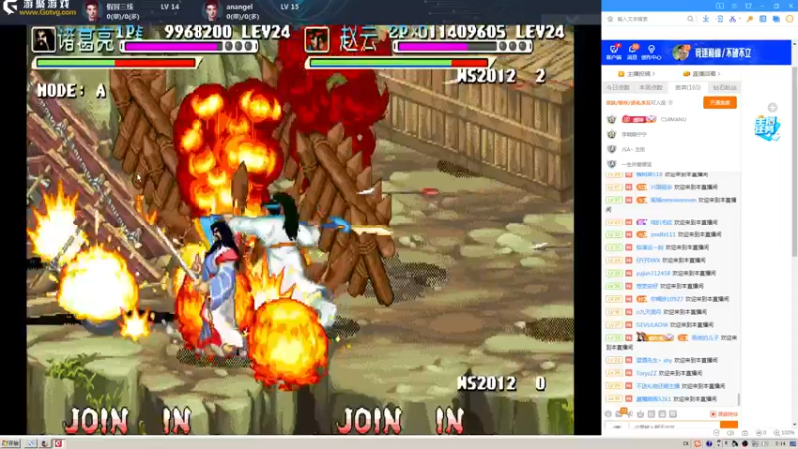This screenshot has width=798, height=449.
Task: Click the 100% zoom control in status bar
Action: point(784,433)
